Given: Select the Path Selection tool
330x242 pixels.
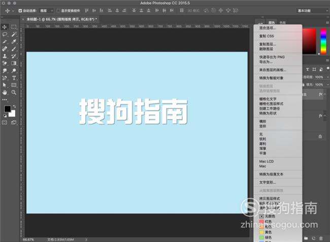Looking at the screenshot, I should pos(5,85).
